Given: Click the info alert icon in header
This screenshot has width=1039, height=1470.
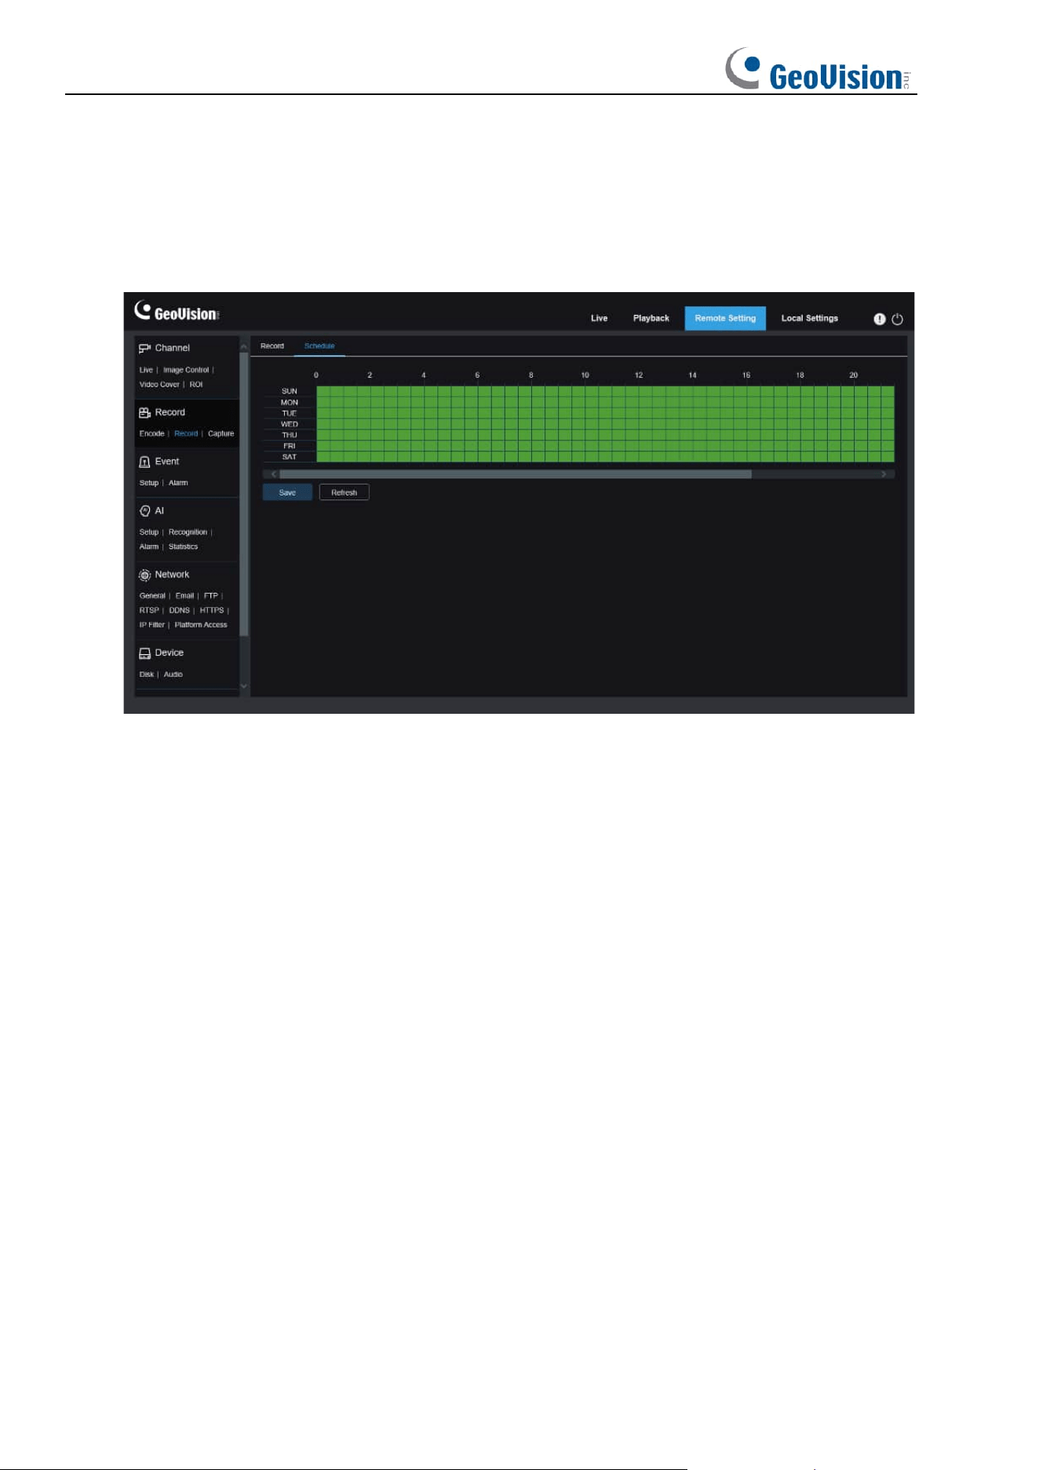Looking at the screenshot, I should [880, 319].
